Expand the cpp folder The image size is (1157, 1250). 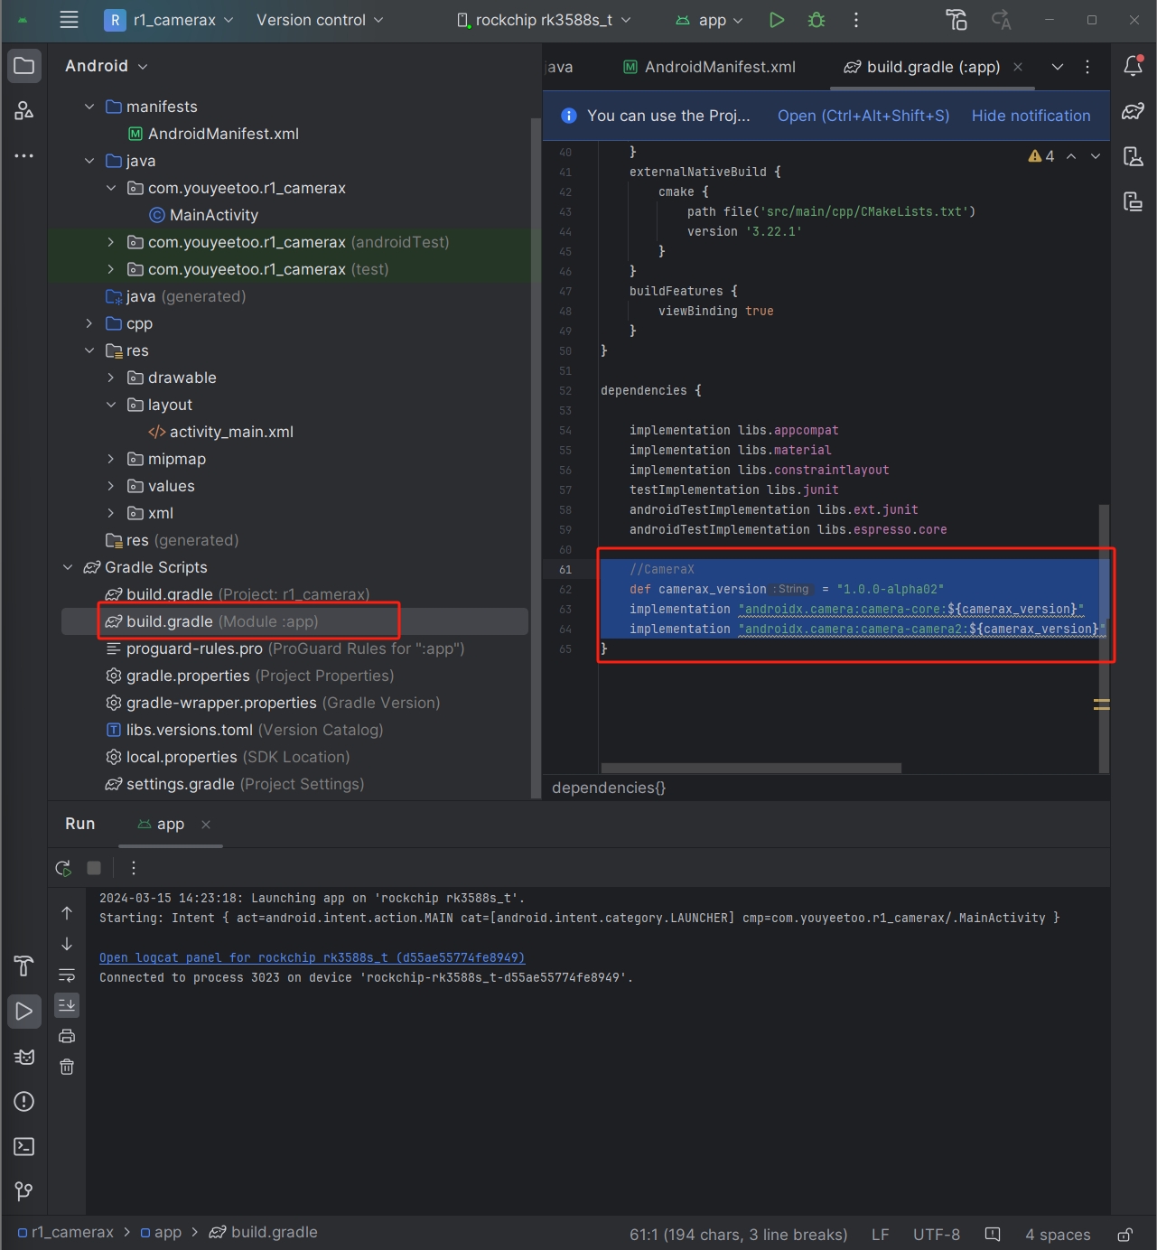pos(89,323)
